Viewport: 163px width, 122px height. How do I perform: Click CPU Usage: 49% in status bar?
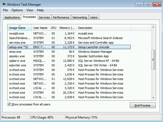[42, 117]
